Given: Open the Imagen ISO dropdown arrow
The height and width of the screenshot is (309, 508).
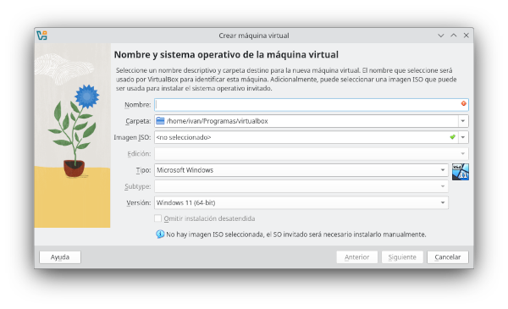Looking at the screenshot, I should coord(463,137).
